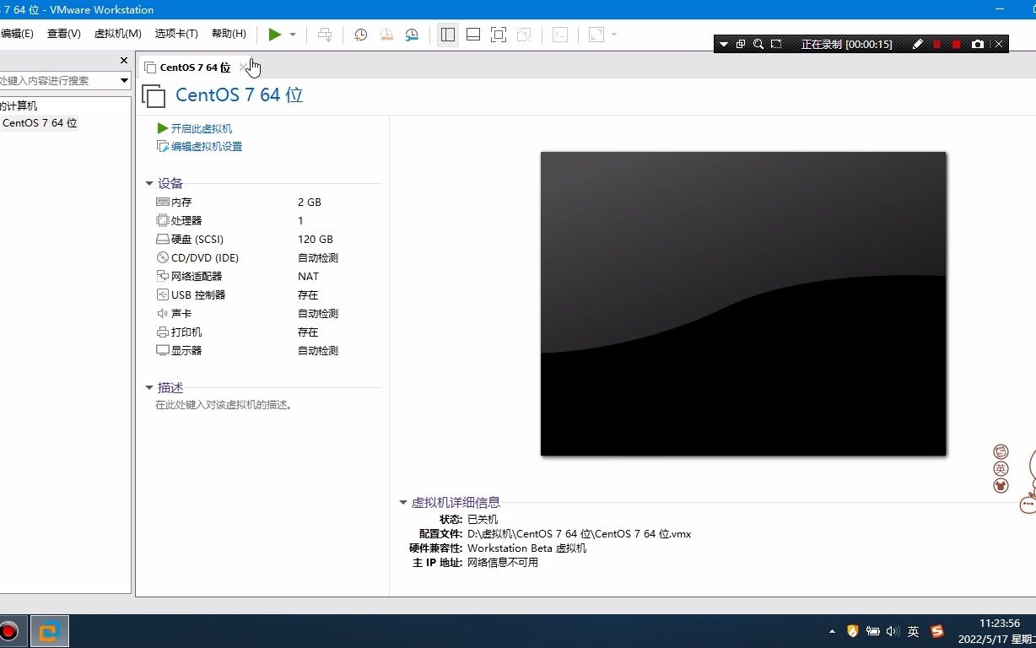1036x648 pixels.
Task: Click the recorder region select icon
Action: [x=776, y=44]
